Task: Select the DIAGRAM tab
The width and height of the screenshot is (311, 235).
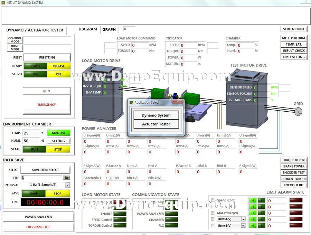Action: pos(88,29)
